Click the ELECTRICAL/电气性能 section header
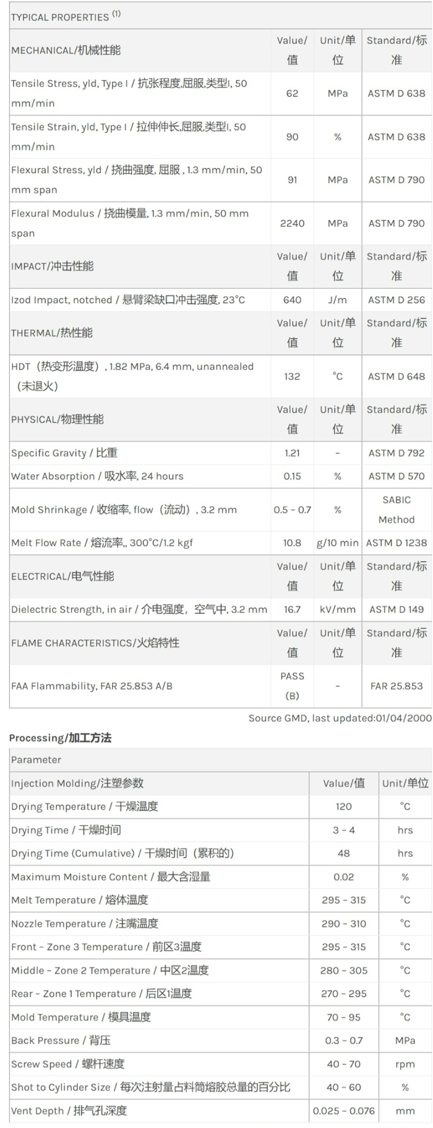The image size is (433, 1128). coord(62,576)
